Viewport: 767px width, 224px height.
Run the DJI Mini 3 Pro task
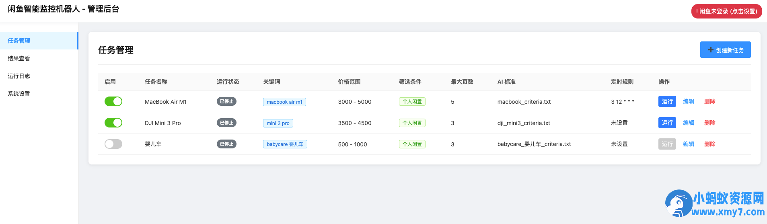667,123
